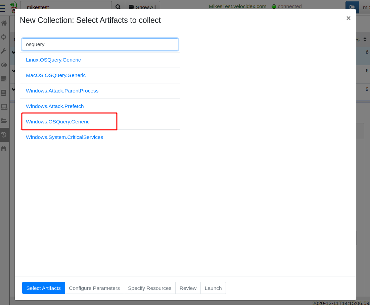Viewport: 370px width, 305px height.
Task: Open the Review step tab
Action: click(x=188, y=288)
